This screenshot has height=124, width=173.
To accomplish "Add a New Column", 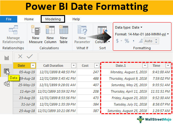I will 50,34.
